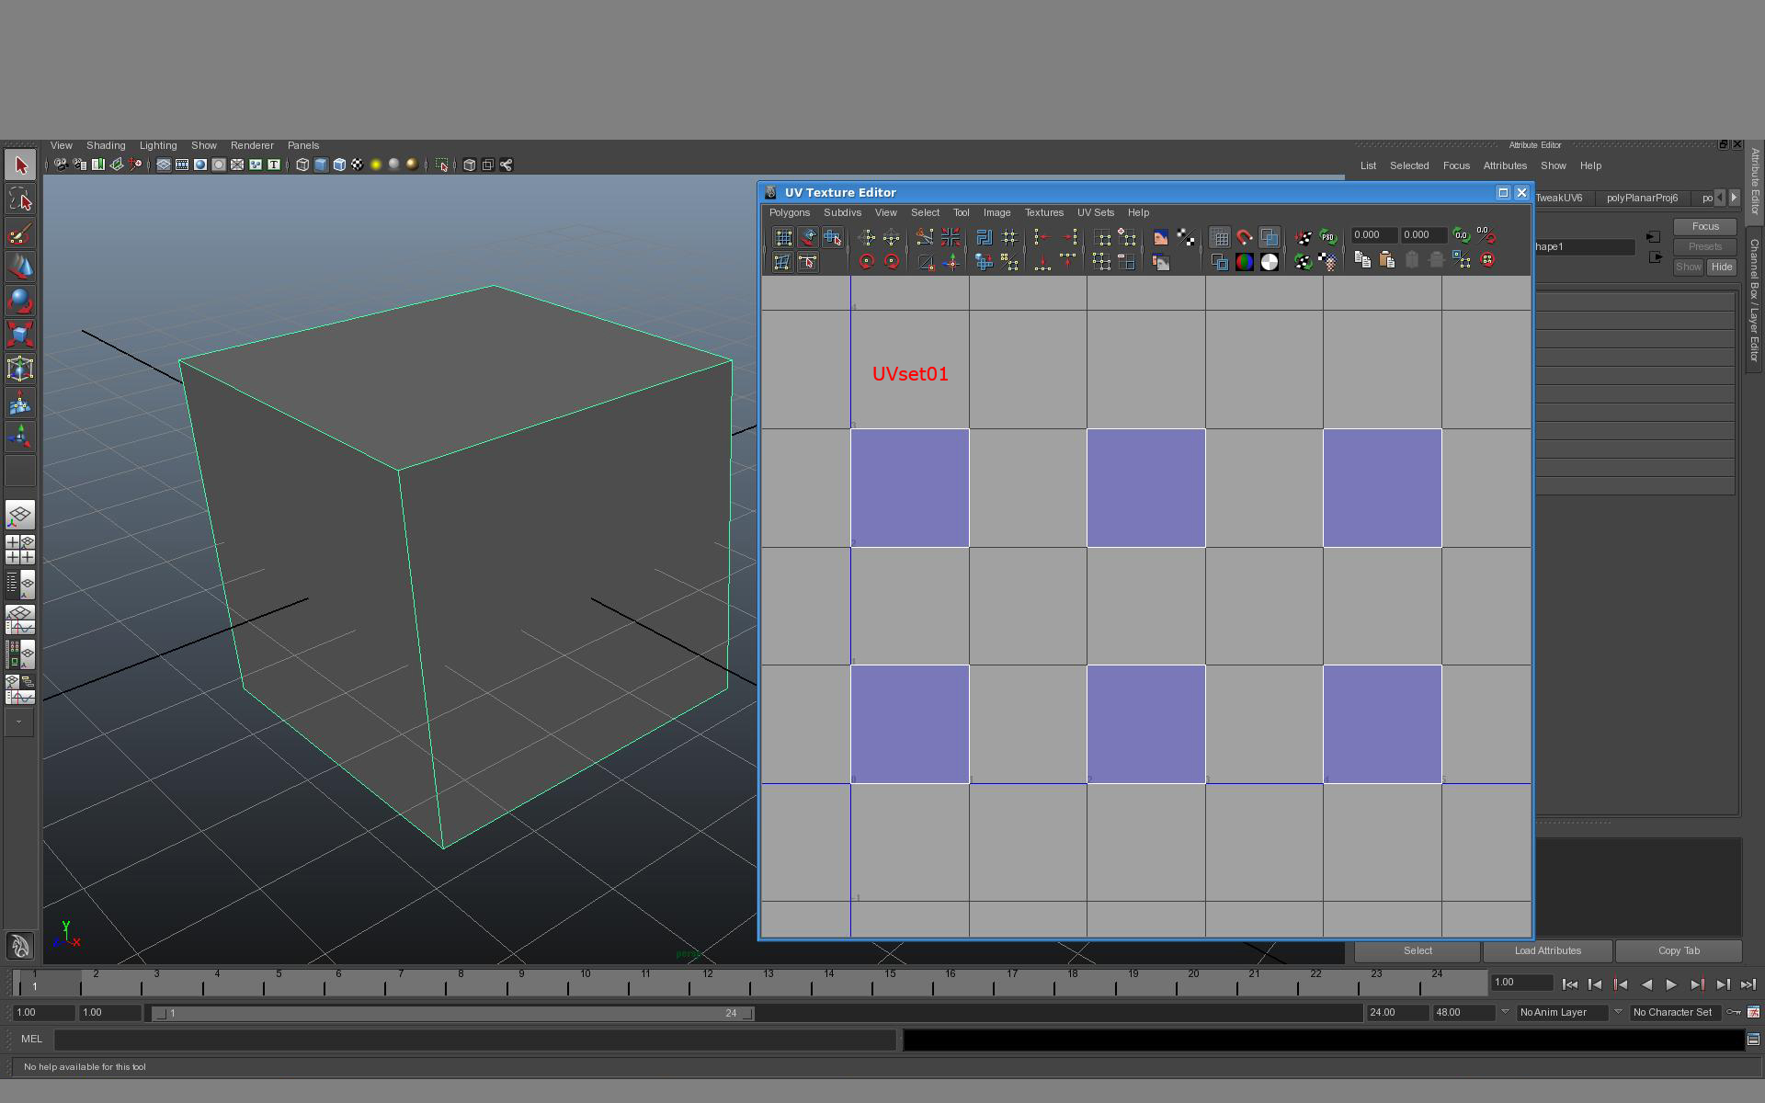Activate the Rotate tool sphere icon
This screenshot has width=1765, height=1103.
(20, 301)
